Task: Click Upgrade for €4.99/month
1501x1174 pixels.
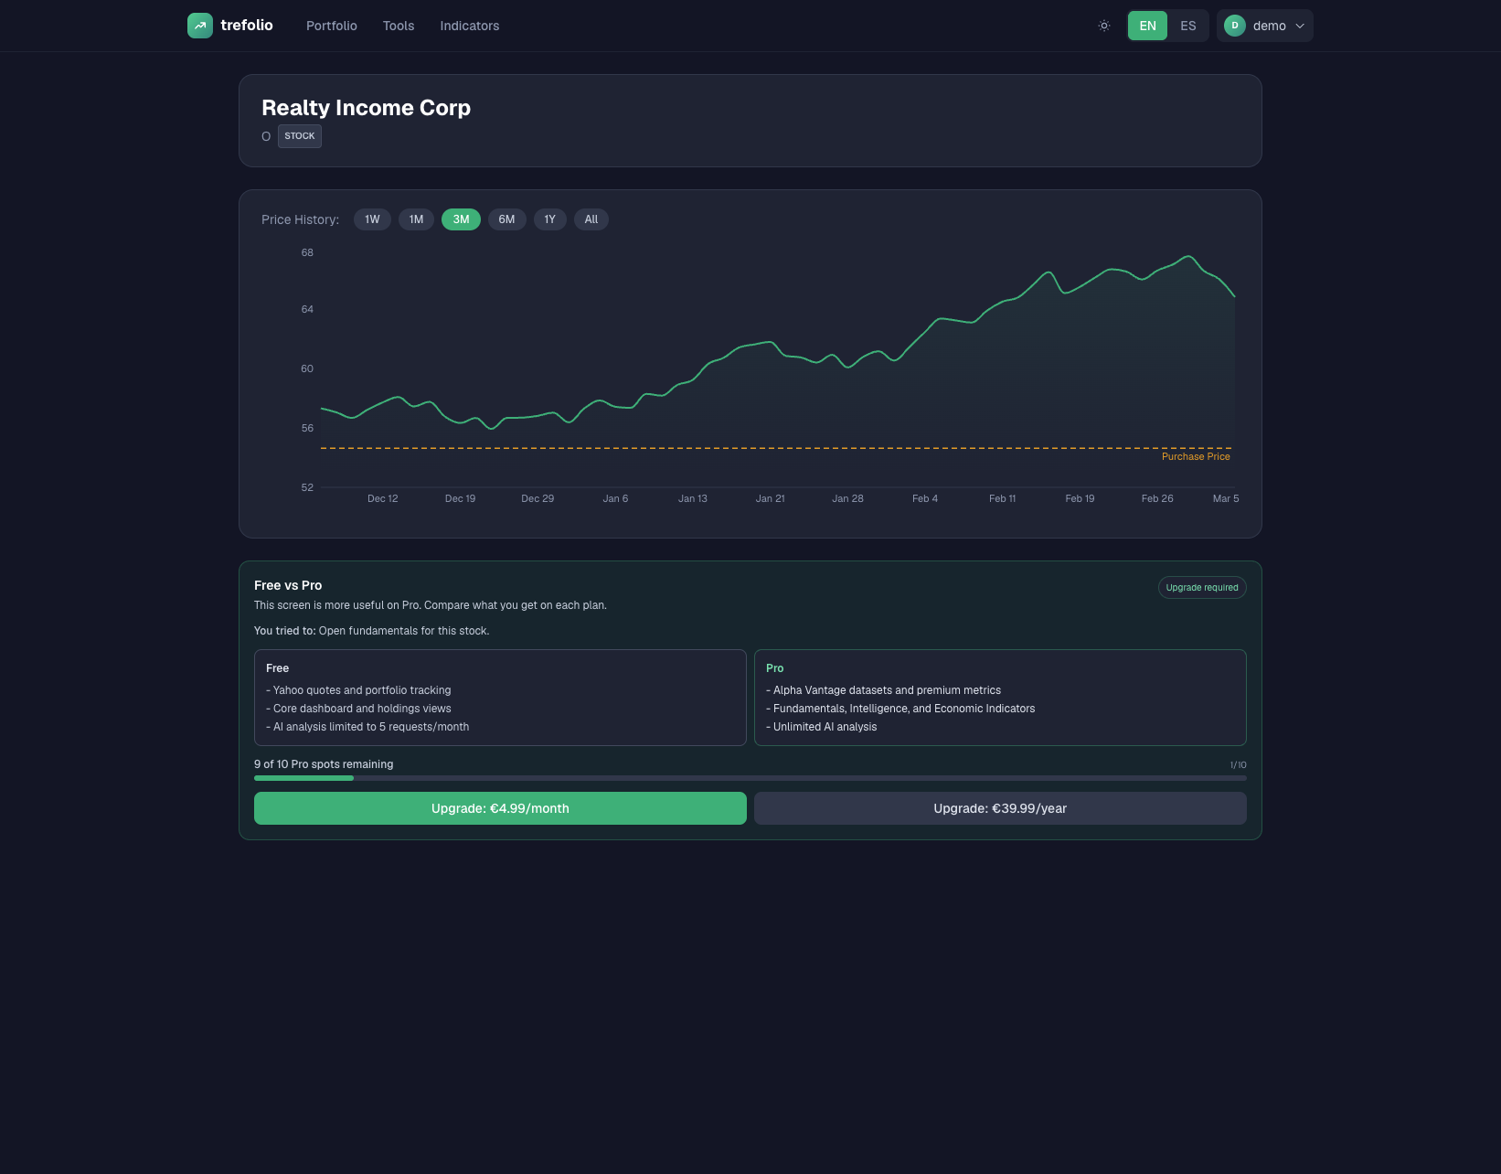Action: pyautogui.click(x=500, y=808)
